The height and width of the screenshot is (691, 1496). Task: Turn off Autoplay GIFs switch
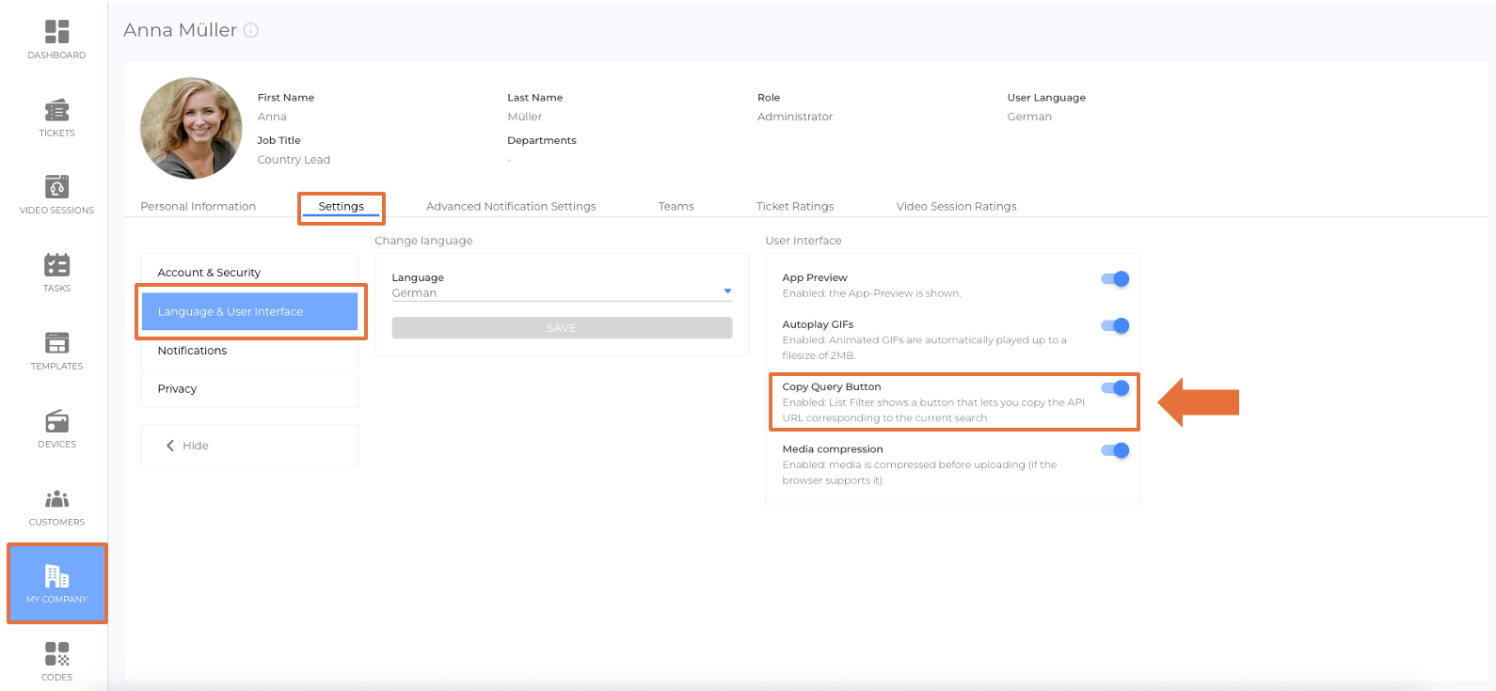click(1115, 326)
